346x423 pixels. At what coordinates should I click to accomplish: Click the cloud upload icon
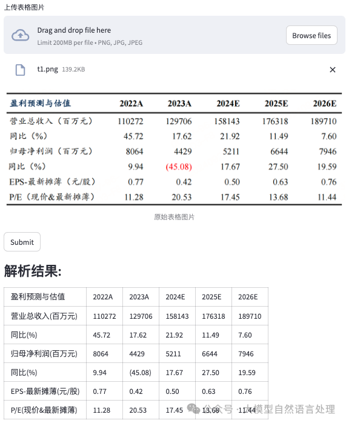click(x=20, y=35)
